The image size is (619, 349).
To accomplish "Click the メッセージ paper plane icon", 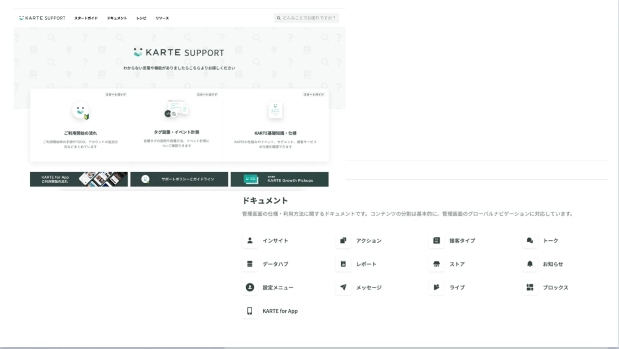I will [x=343, y=287].
